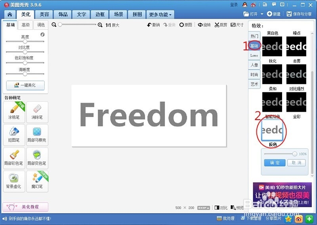This screenshot has width=317, height=225.
Task: Click the 登录 login link
Action: [x=234, y=5]
